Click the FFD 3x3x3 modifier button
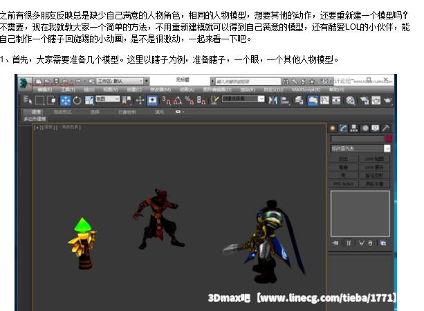Image resolution: width=424 pixels, height=311 pixels. point(343,184)
